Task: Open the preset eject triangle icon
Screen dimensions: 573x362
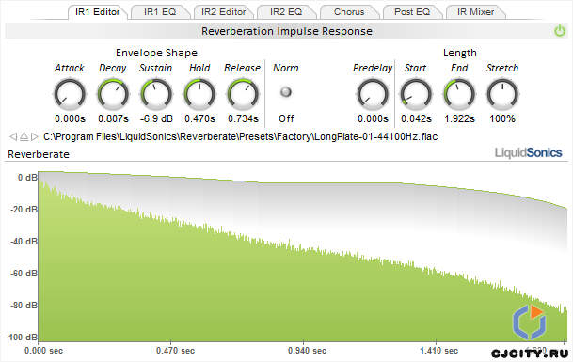Action: (x=24, y=136)
